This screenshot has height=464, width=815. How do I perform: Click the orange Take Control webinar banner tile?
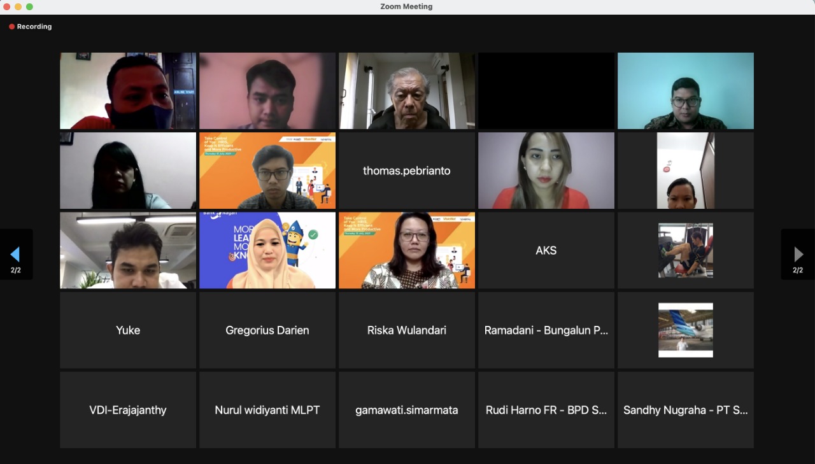tap(267, 170)
